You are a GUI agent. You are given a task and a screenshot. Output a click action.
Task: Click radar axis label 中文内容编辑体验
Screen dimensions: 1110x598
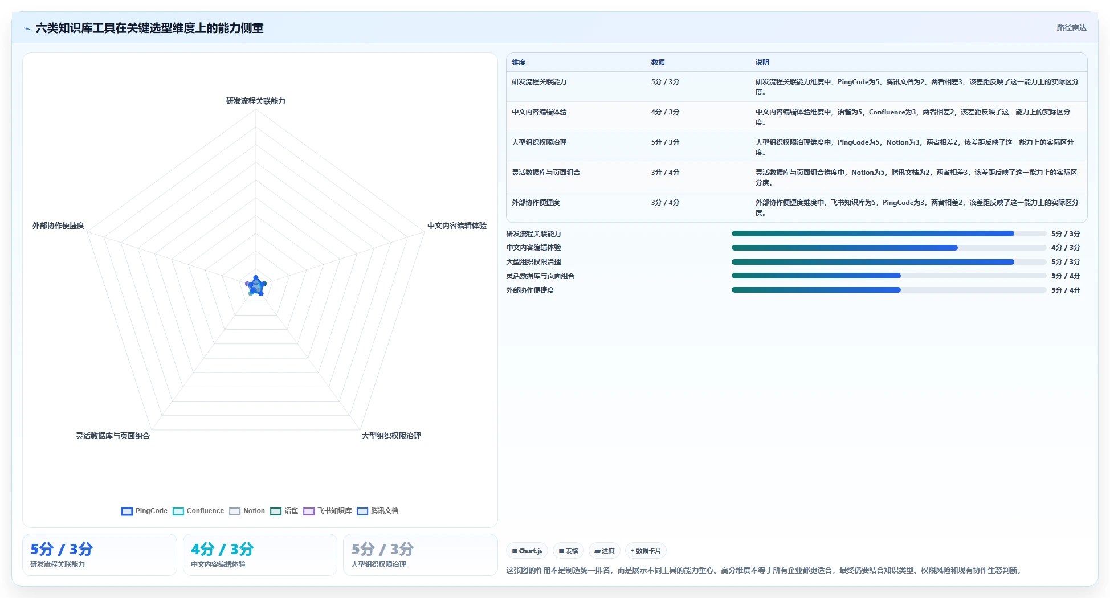[457, 226]
